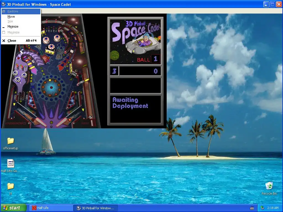This screenshot has width=283, height=212.
Task: Click the score display showing 0
Action: point(140,71)
